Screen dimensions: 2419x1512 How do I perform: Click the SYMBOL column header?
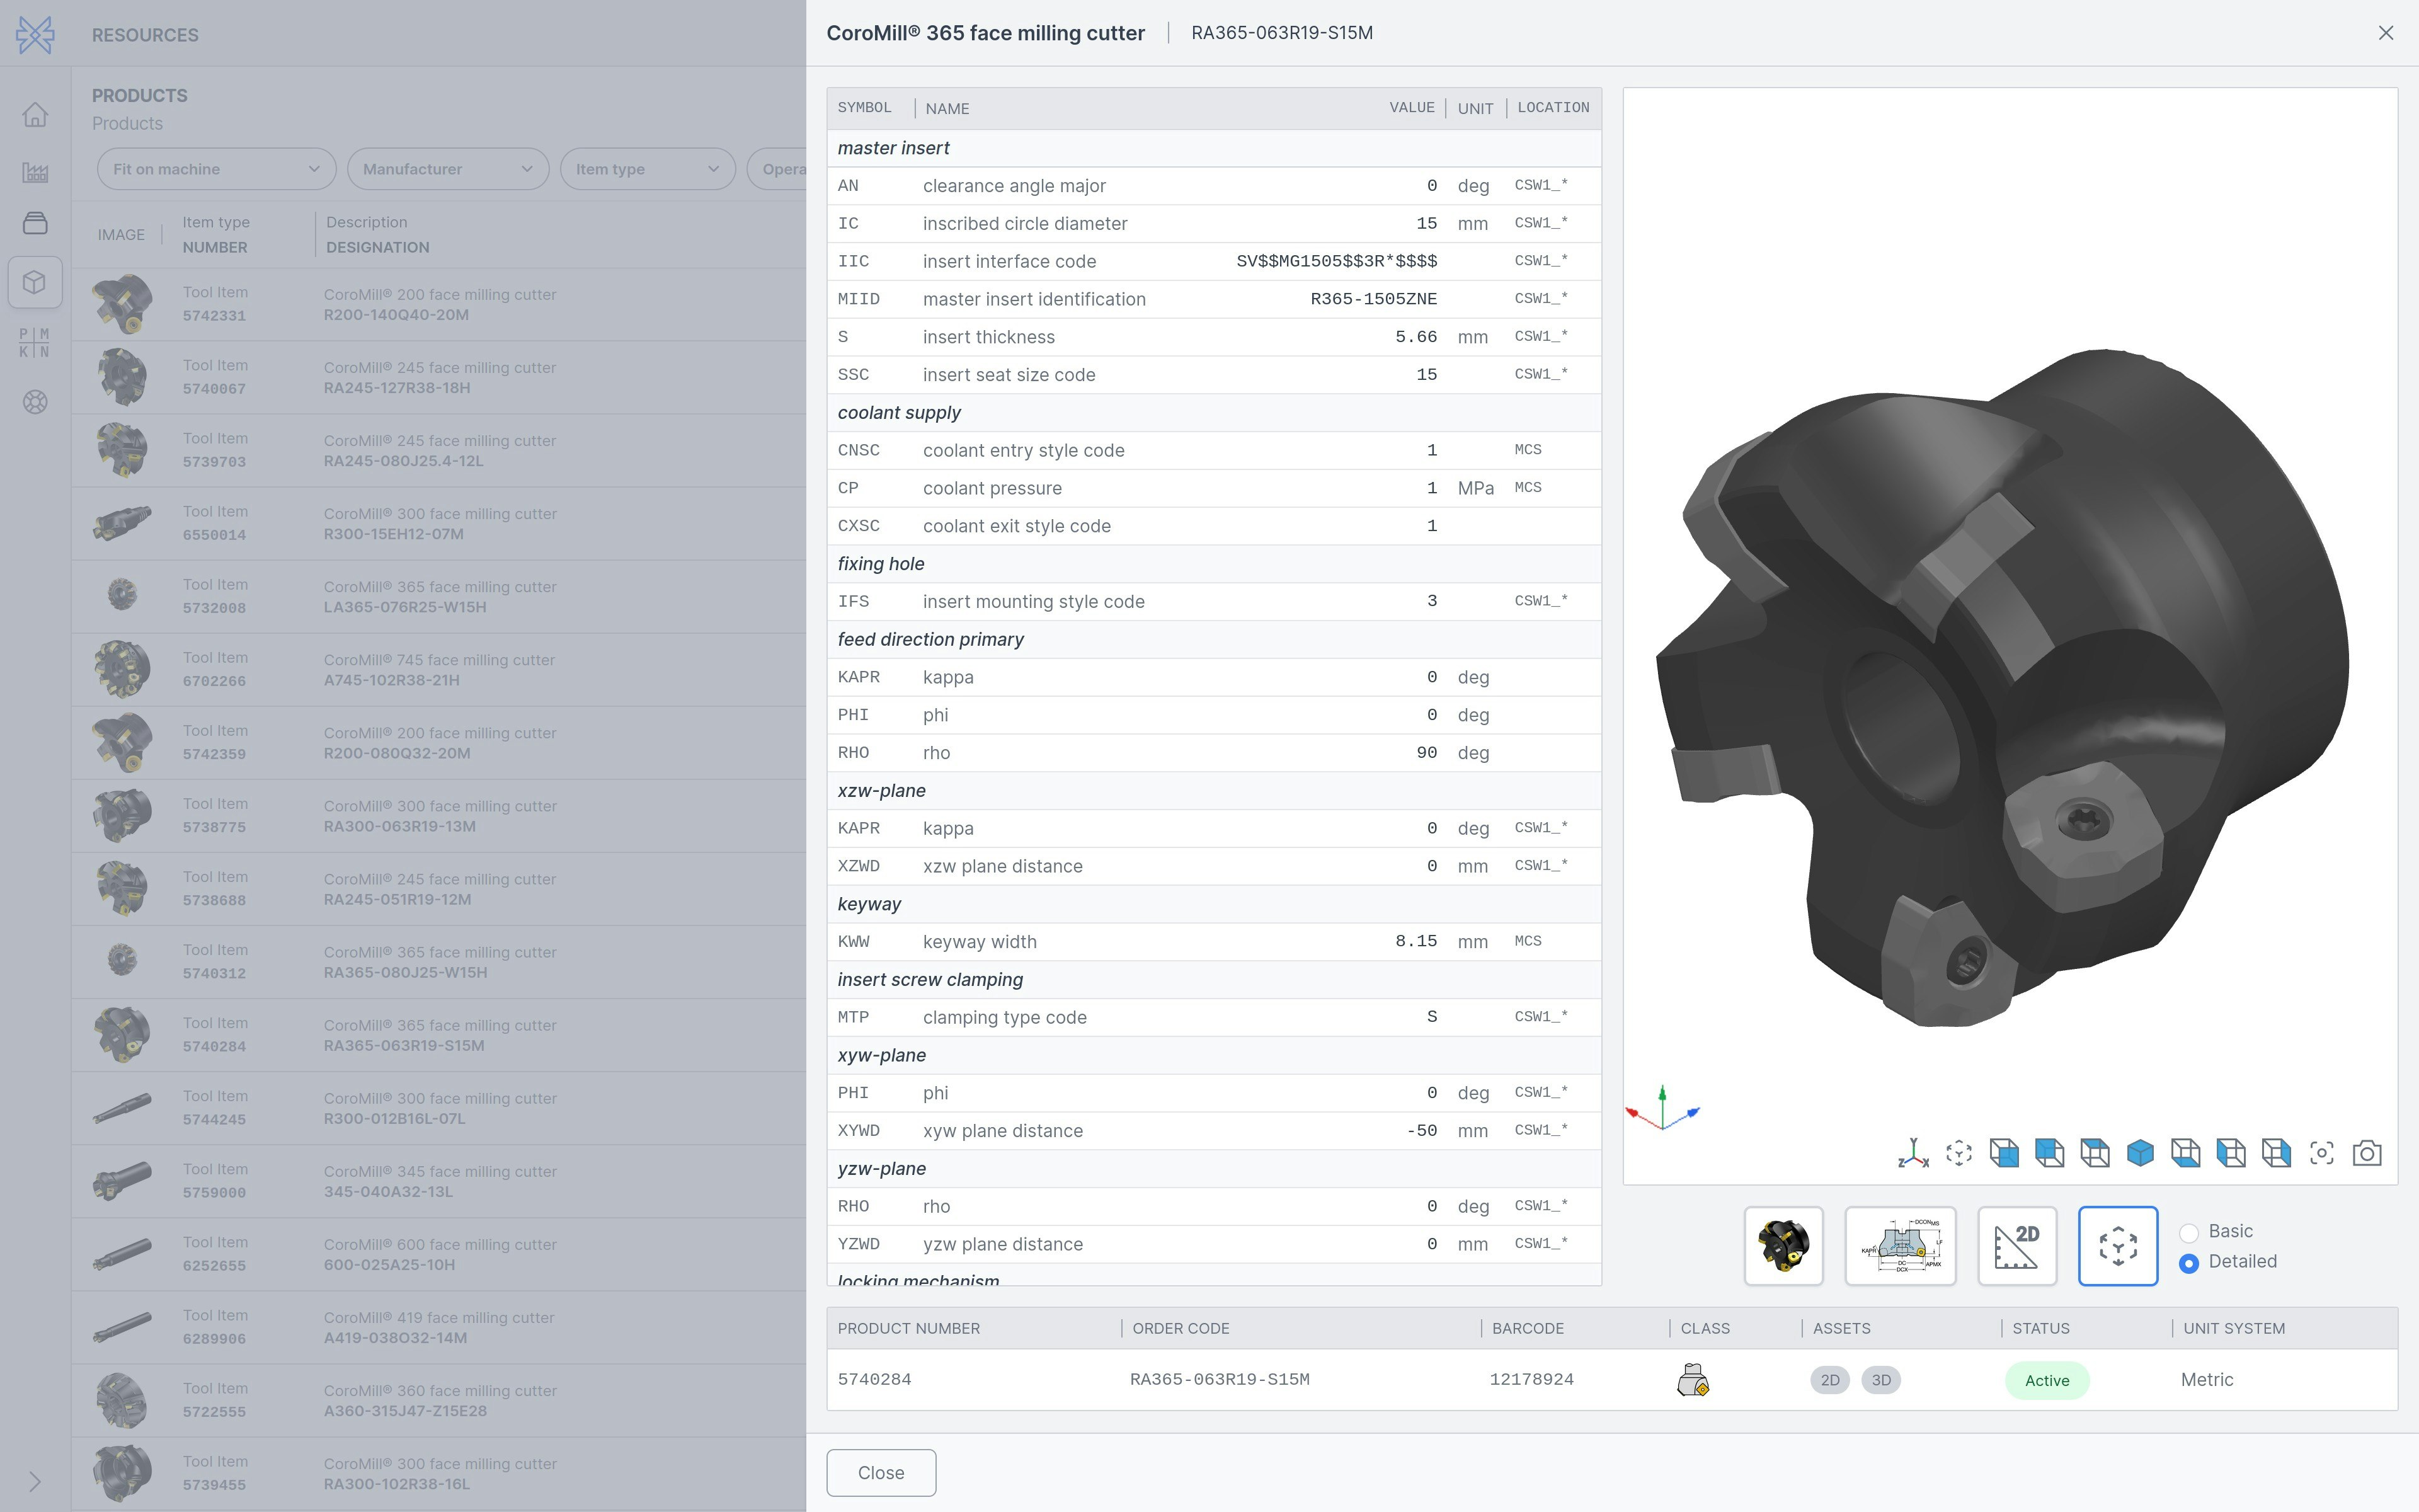click(865, 108)
